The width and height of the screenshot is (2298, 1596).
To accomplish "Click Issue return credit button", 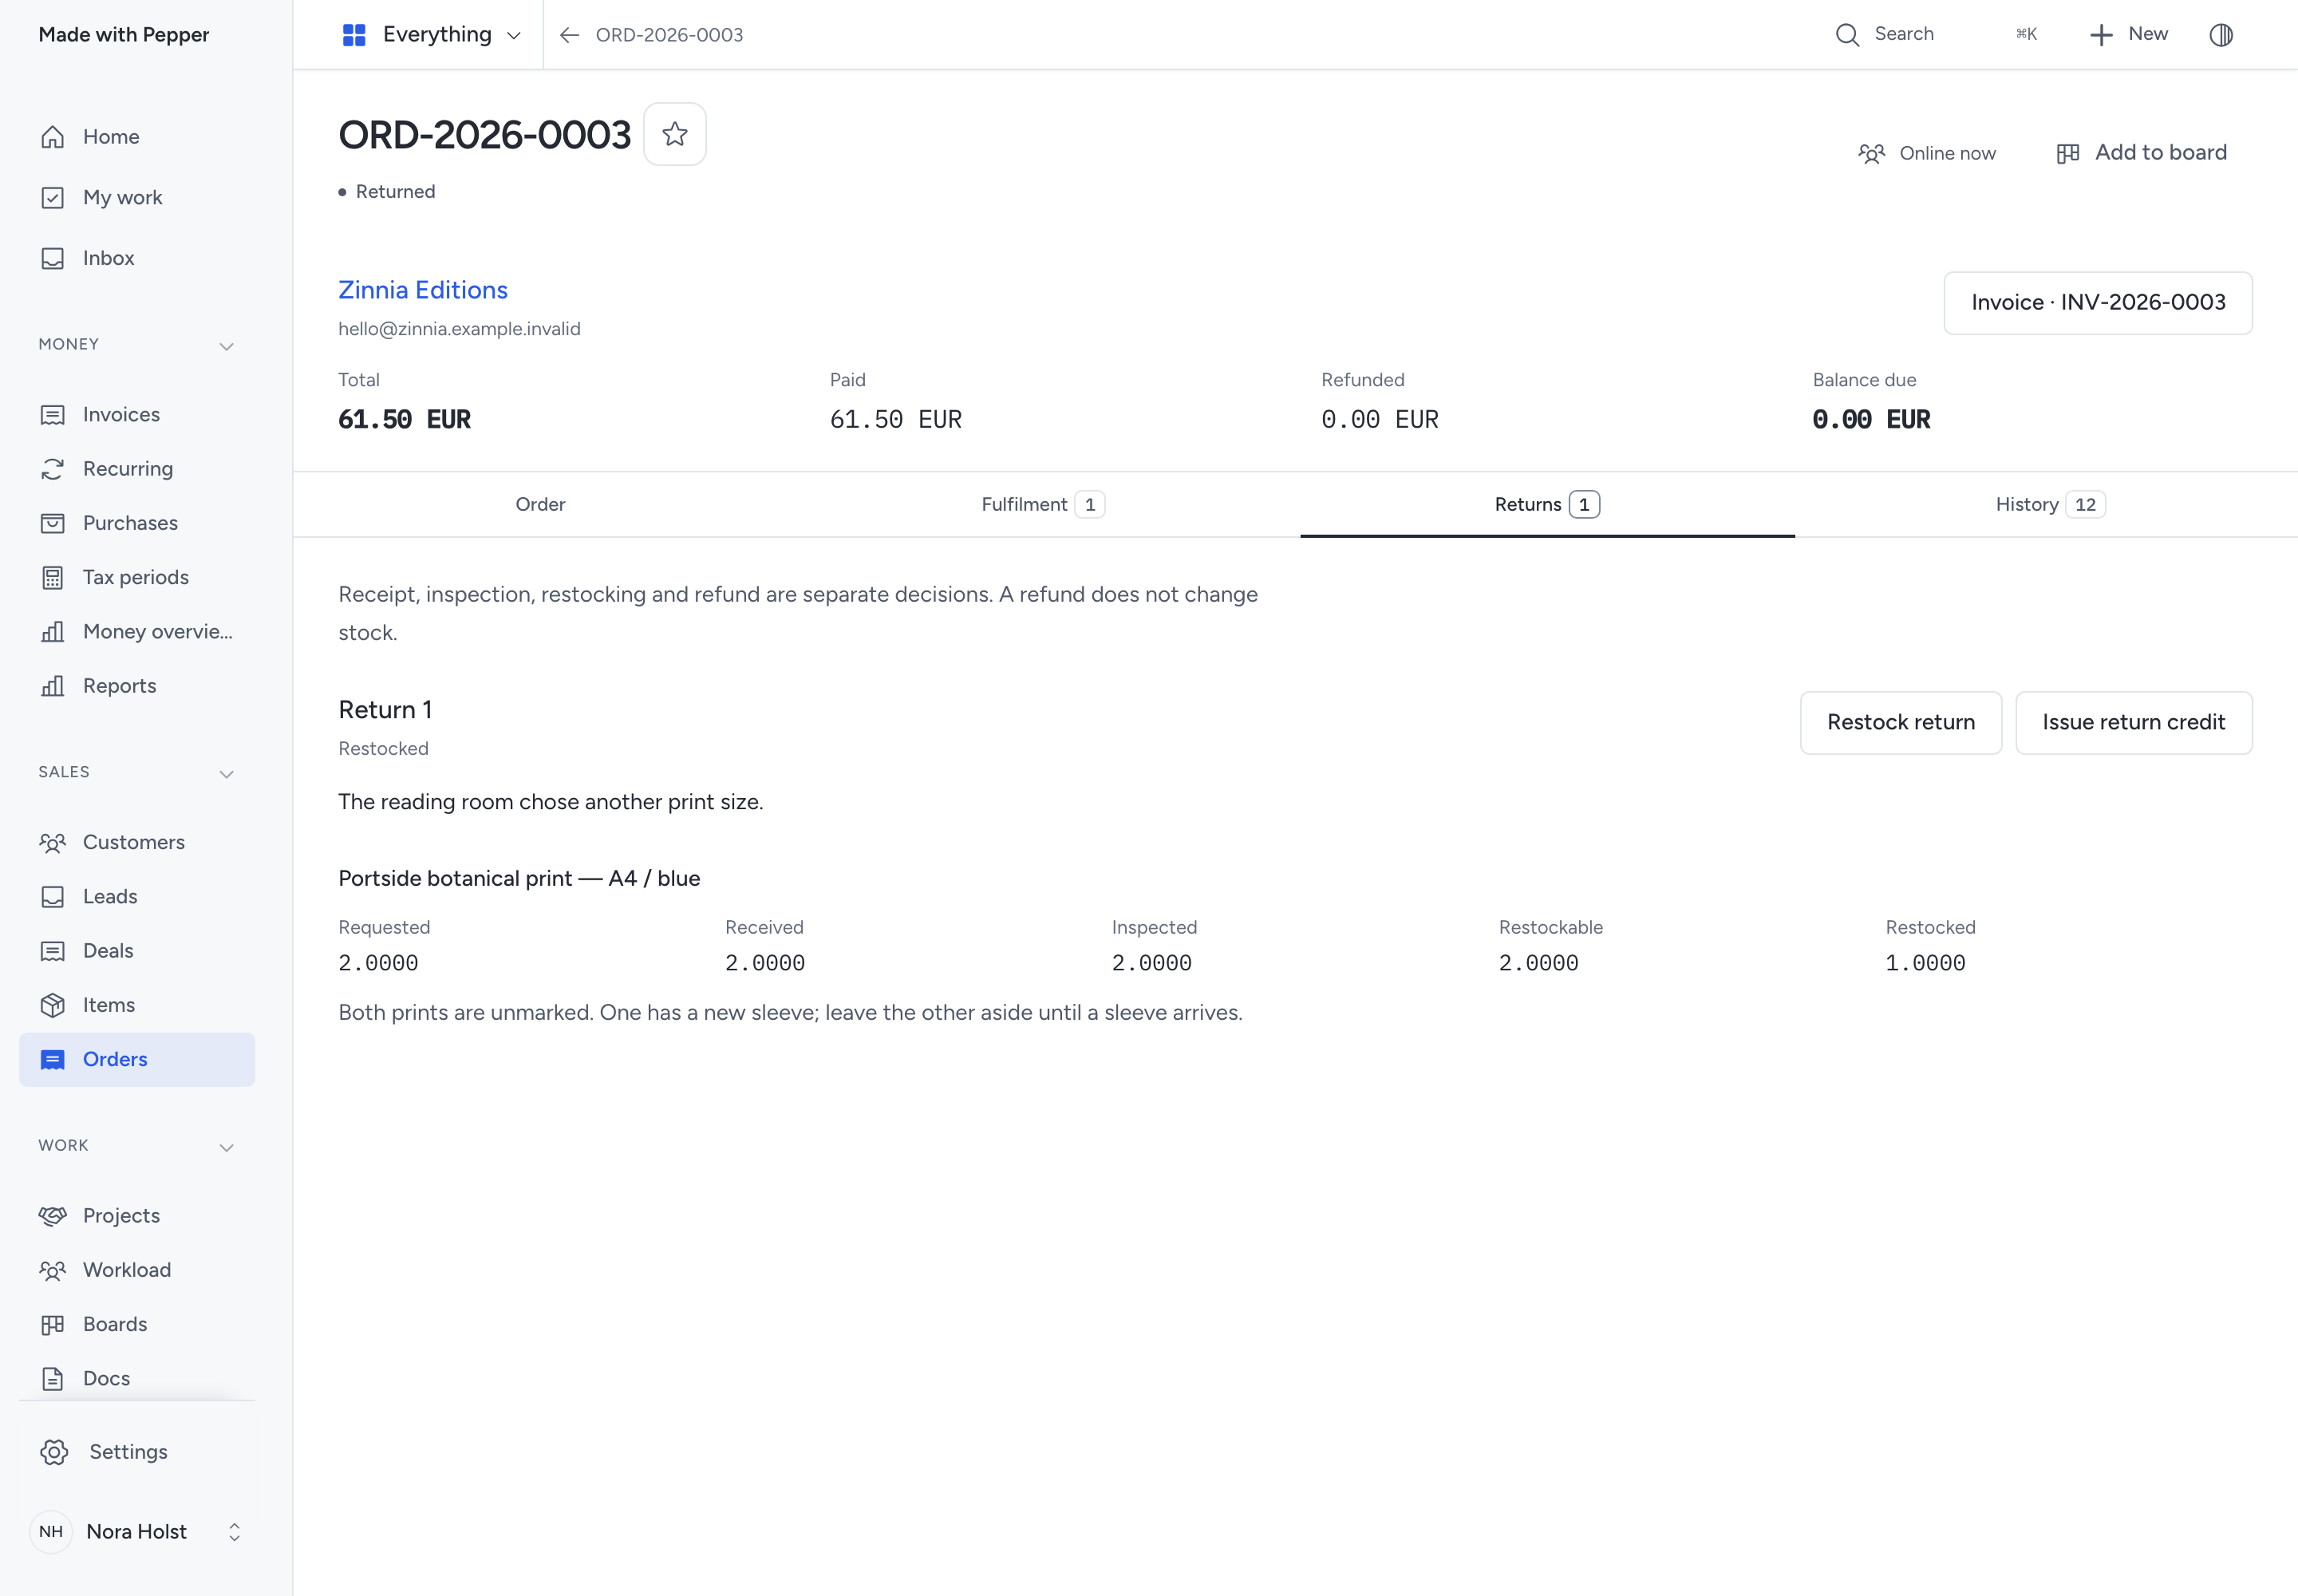I will 2134,722.
